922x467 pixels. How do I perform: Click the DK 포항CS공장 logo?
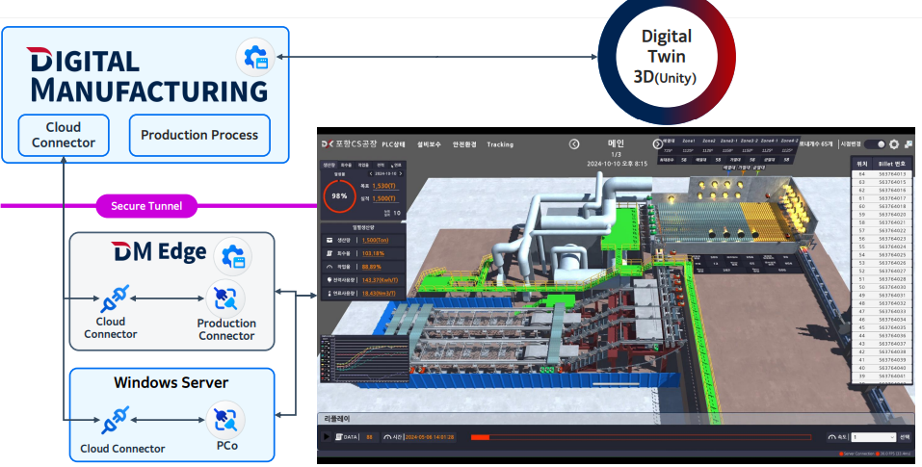(x=350, y=143)
